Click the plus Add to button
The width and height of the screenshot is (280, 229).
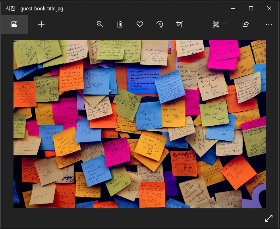click(x=41, y=24)
